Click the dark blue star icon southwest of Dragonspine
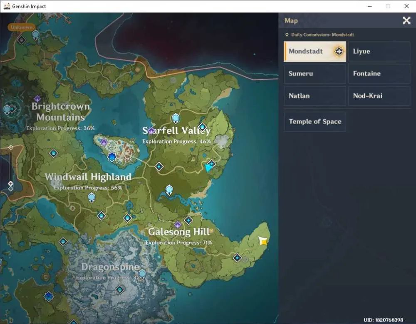This screenshot has height=324, width=416. [49, 296]
